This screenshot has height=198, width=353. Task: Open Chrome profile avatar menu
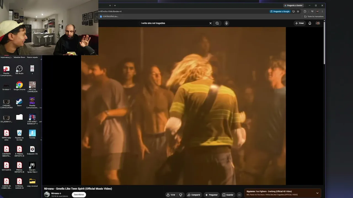(x=317, y=11)
